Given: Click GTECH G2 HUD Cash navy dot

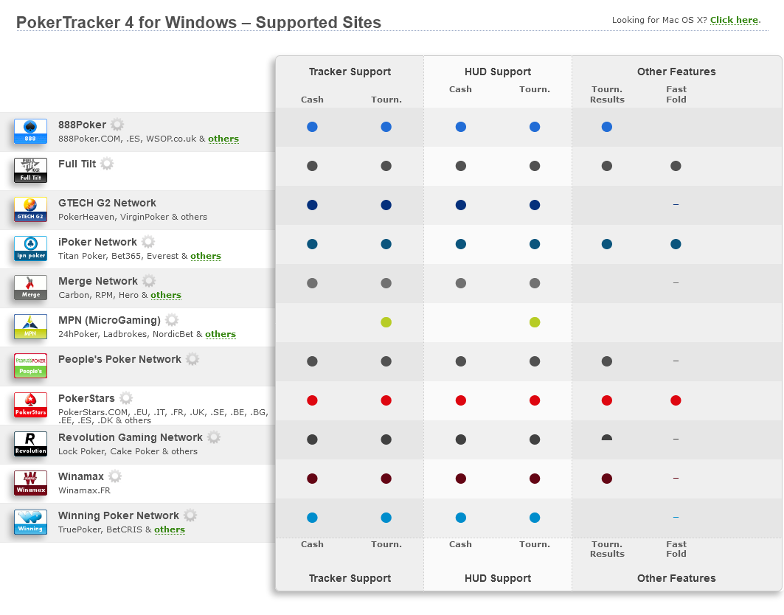Looking at the screenshot, I should tap(460, 205).
